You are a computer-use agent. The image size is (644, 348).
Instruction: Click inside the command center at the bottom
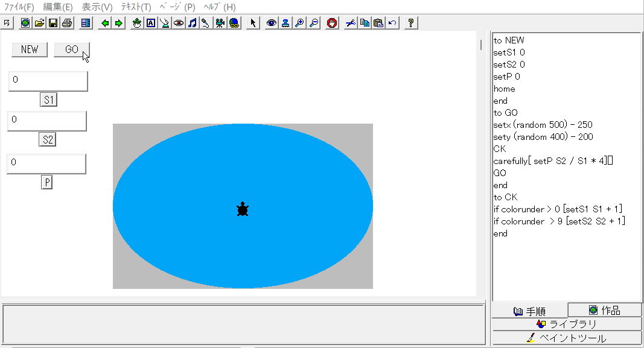click(244, 324)
